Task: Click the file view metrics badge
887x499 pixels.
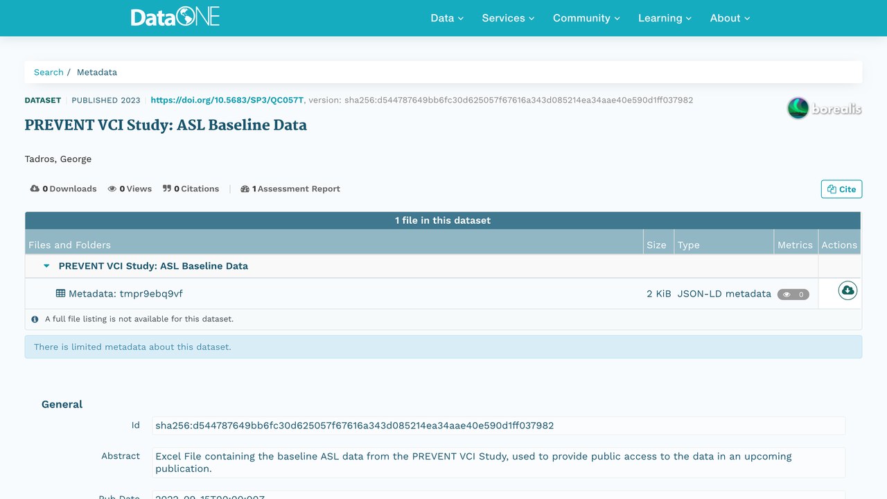Action: (x=793, y=295)
